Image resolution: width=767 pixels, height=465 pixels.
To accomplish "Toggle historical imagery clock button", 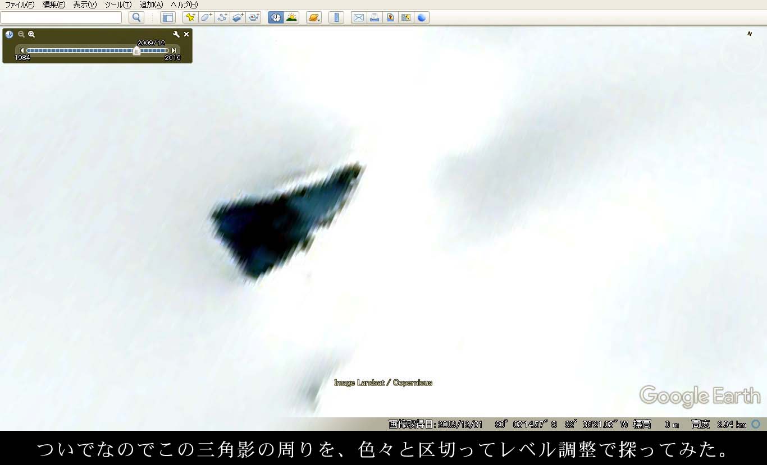I will [x=276, y=17].
